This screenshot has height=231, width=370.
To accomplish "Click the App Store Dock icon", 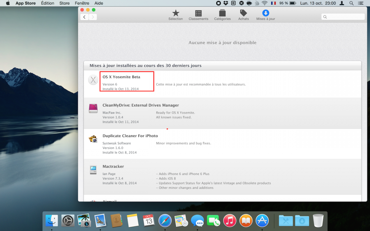I will click(262, 221).
